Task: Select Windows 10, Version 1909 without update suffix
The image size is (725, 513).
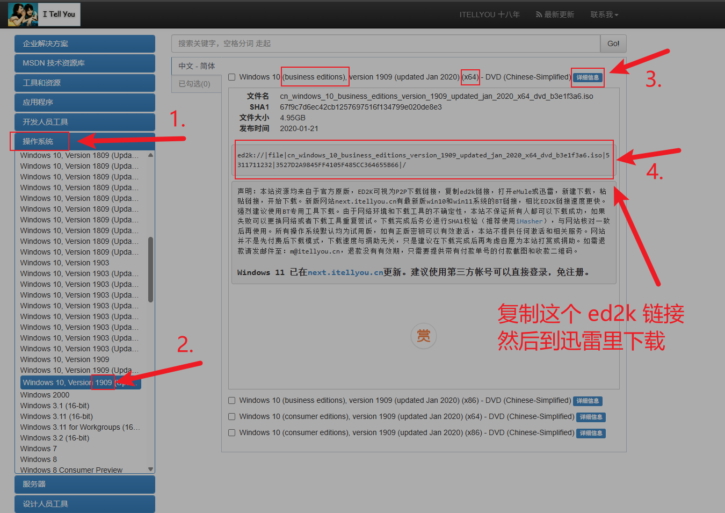Action: 64,359
